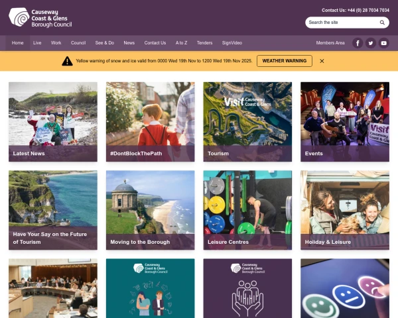
Task: Open the council chamber meeting photo tile
Action: [53, 288]
